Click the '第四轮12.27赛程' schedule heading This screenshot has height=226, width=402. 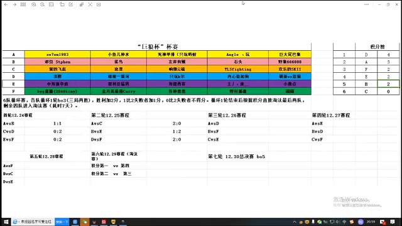tap(331, 116)
